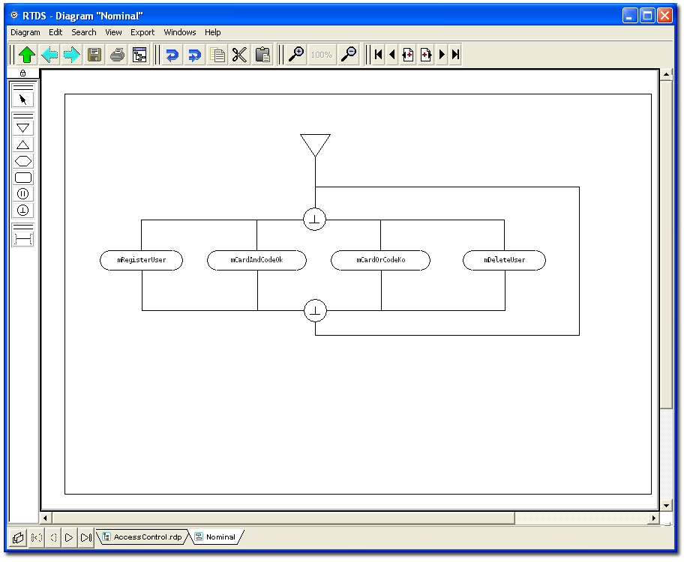This screenshot has width=690, height=562.
Task: Go to the first tab with bottom arrow
Action: pyautogui.click(x=37, y=537)
